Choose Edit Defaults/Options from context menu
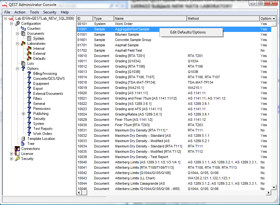This screenshot has width=280, height=205. 188,32
